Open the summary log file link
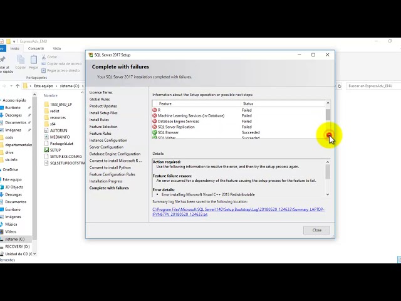This screenshot has width=401, height=301. click(238, 212)
